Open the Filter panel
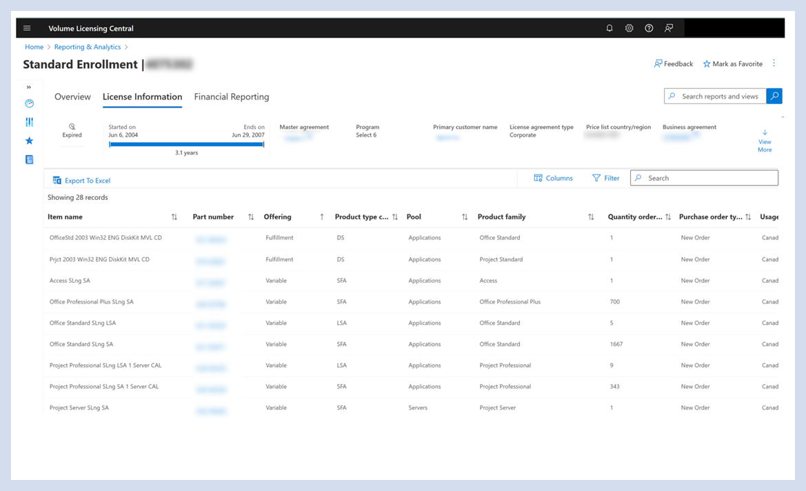The width and height of the screenshot is (806, 491). coord(605,178)
